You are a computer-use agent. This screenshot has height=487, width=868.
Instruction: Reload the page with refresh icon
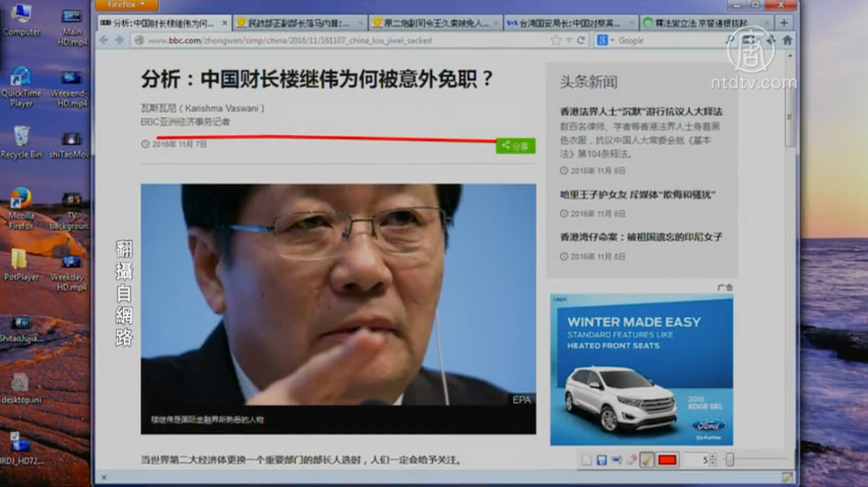click(582, 40)
